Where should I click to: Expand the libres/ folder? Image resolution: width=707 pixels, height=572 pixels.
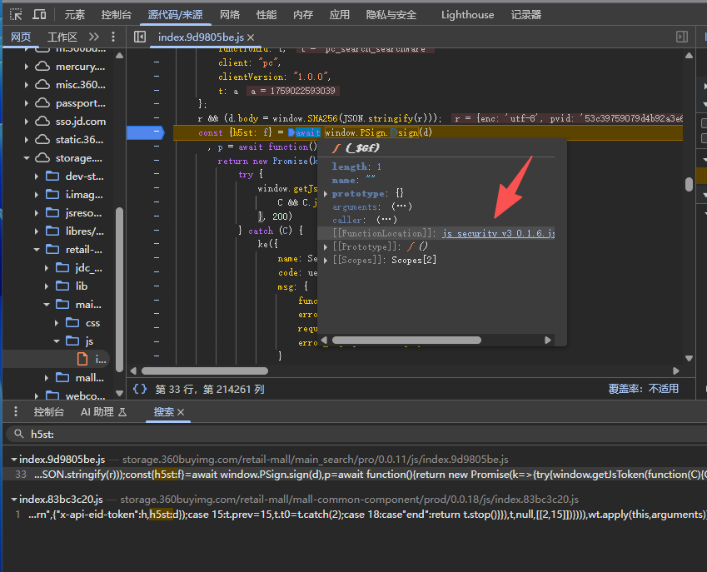tap(37, 231)
